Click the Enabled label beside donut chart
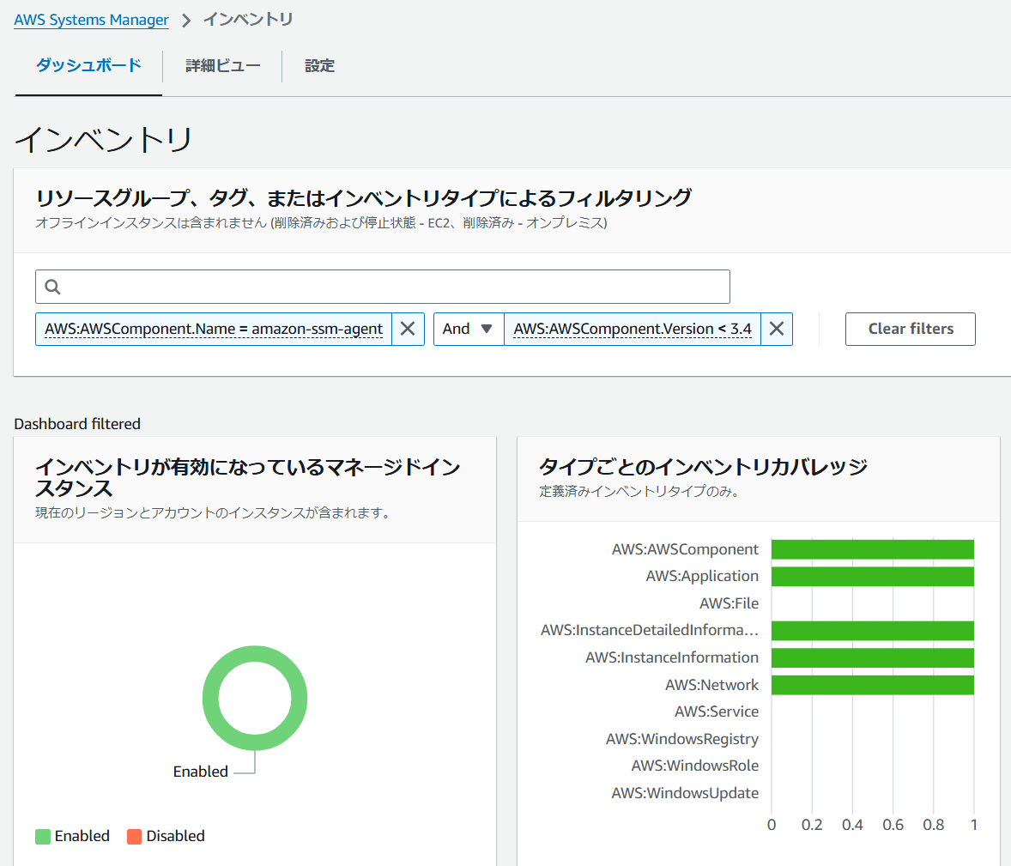The image size is (1011, 866). (x=201, y=772)
